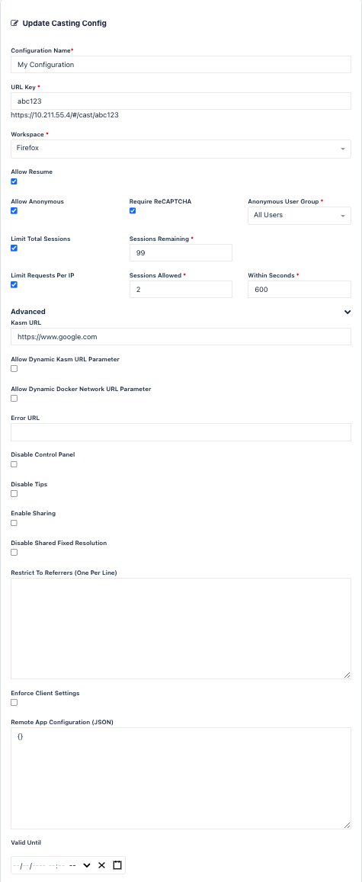Viewport: 362px width, 882px height.
Task: Toggle the Allow Anonymous checkbox
Action: (x=14, y=211)
